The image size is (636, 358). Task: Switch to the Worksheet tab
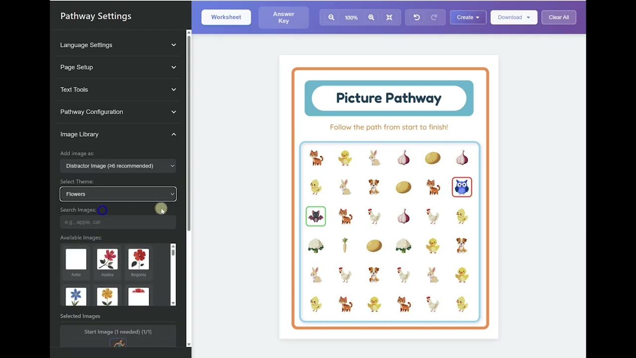click(x=226, y=17)
